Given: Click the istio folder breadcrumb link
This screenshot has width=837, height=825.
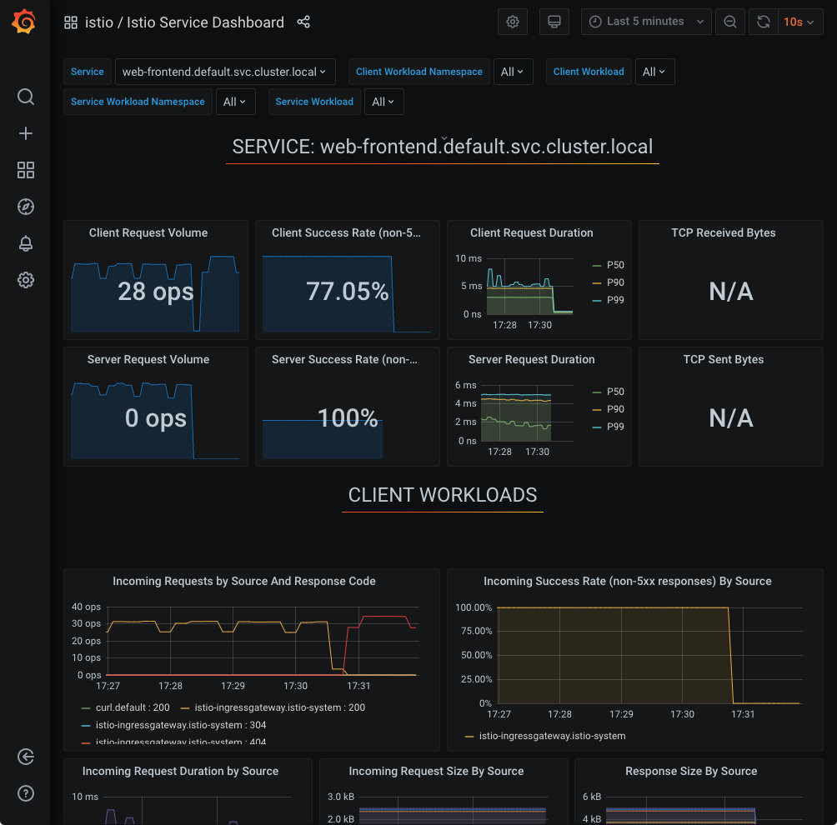Looking at the screenshot, I should 99,22.
